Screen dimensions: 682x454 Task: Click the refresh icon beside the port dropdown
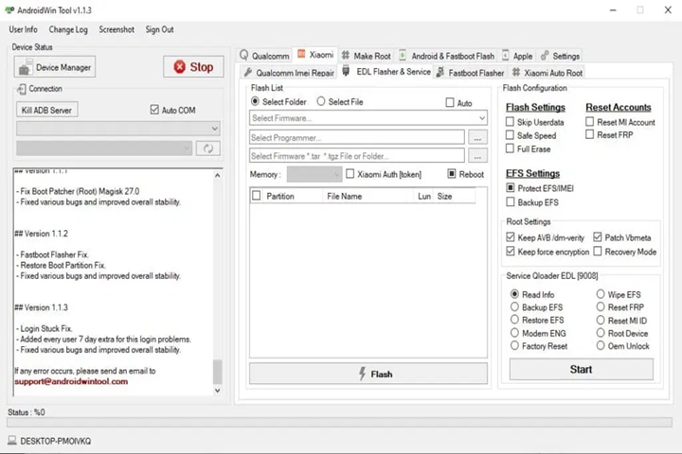coord(207,148)
